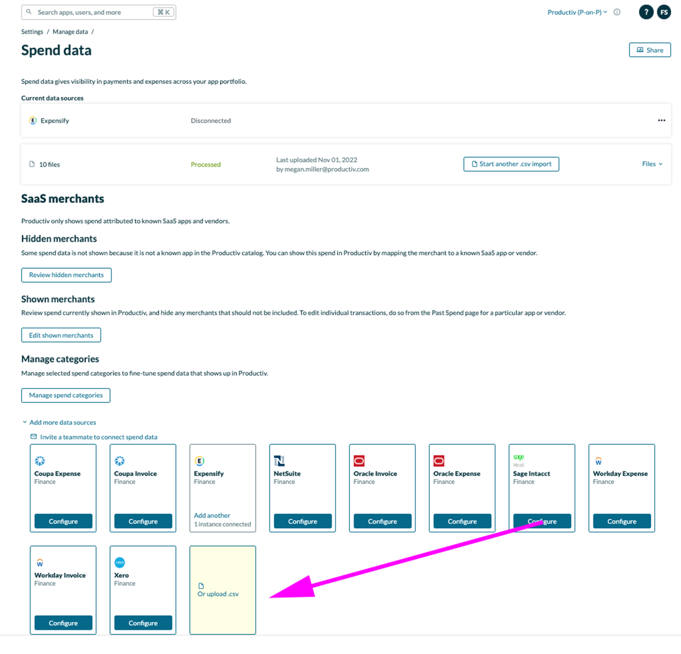Configure the Oracle Expense source
This screenshot has width=681, height=654.
click(462, 521)
